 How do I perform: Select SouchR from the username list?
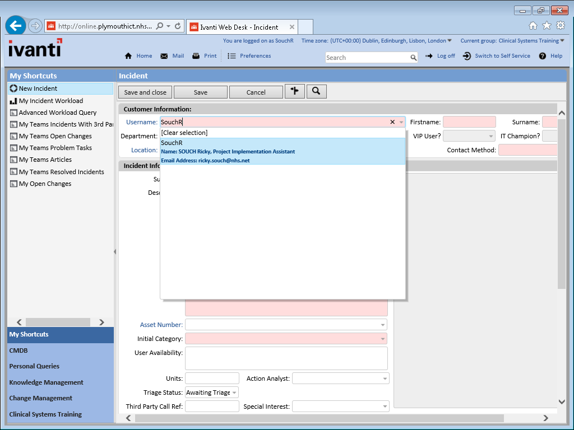[x=283, y=151]
